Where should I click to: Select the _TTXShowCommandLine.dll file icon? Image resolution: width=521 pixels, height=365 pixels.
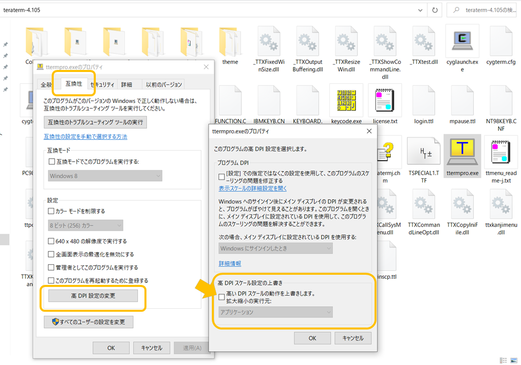(385, 41)
